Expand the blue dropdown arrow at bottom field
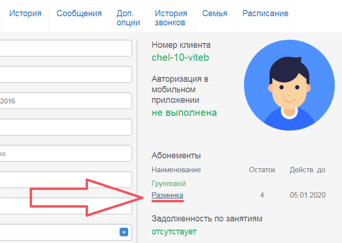This screenshot has width=342, height=243. [x=124, y=232]
